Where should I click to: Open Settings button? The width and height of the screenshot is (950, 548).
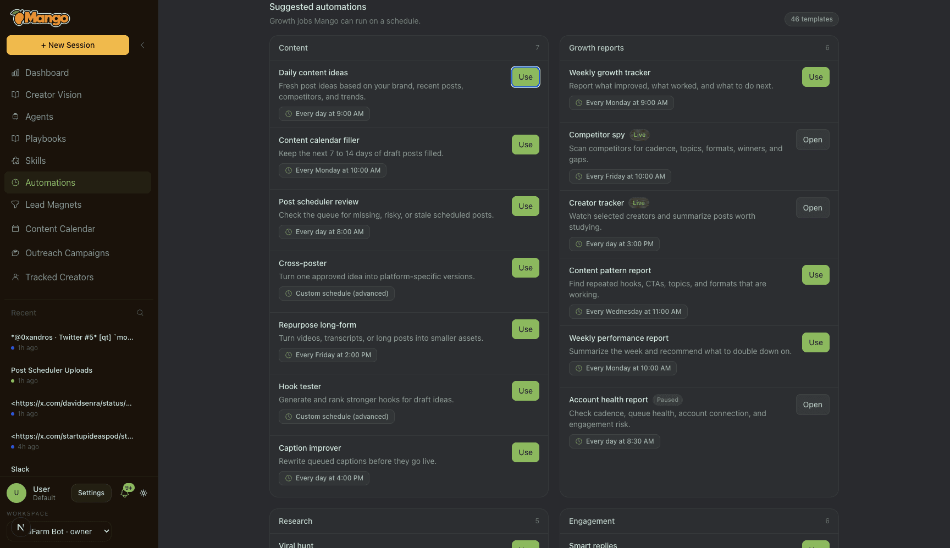[91, 493]
